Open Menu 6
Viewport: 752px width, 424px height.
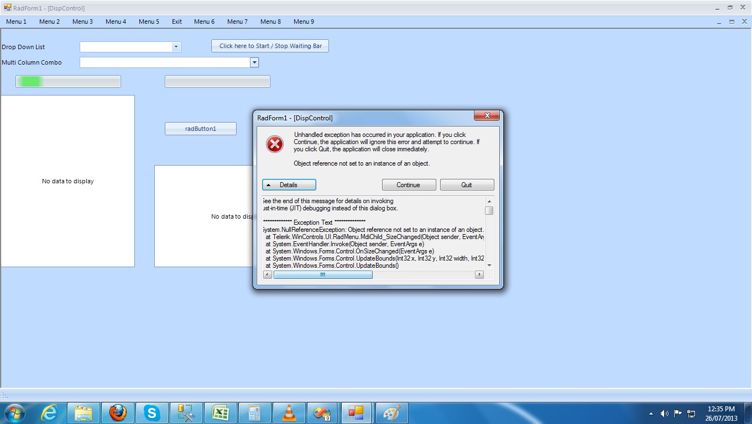pos(205,22)
